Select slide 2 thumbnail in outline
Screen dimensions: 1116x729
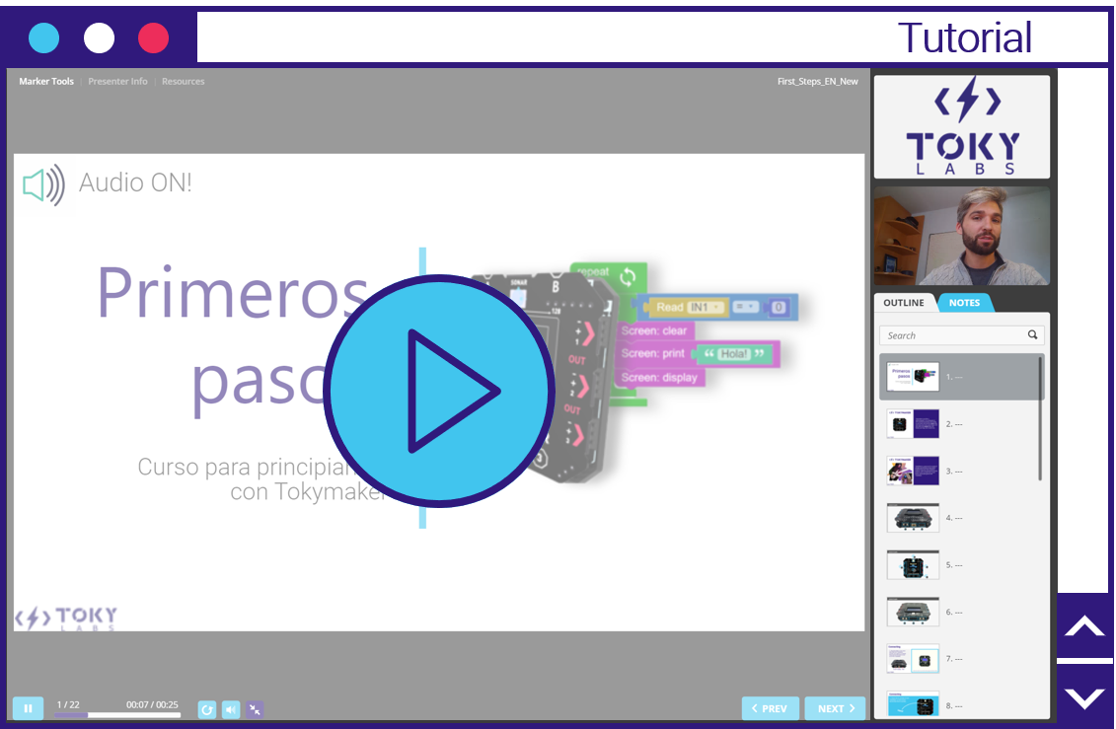[913, 423]
